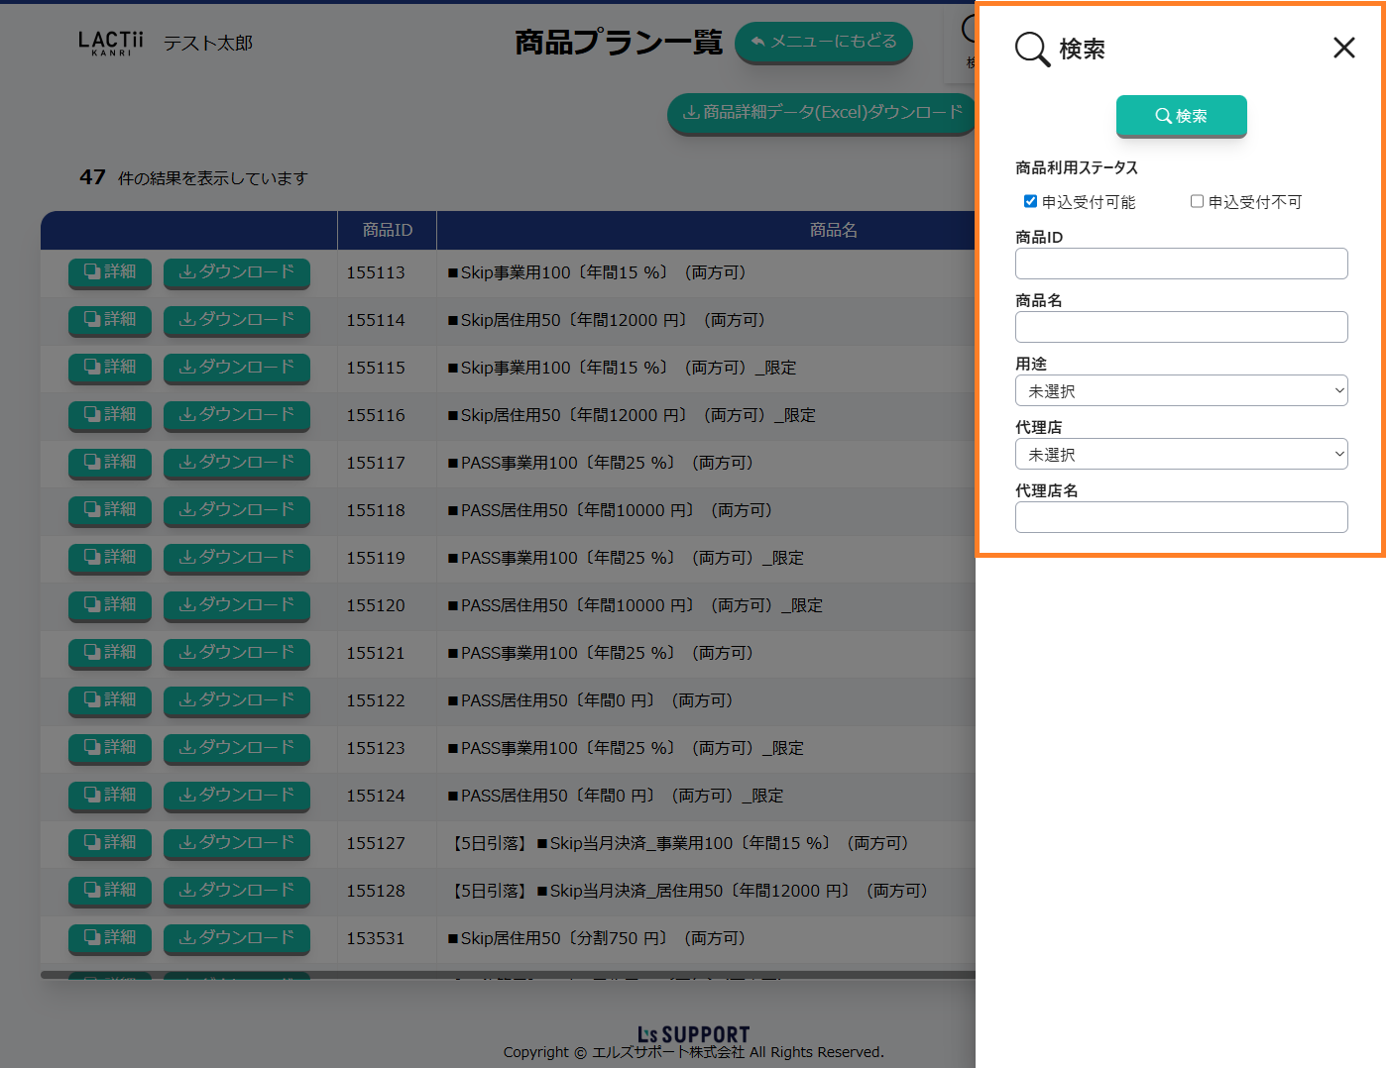Click the 商品ID column header
The width and height of the screenshot is (1388, 1068).
pyautogui.click(x=387, y=230)
